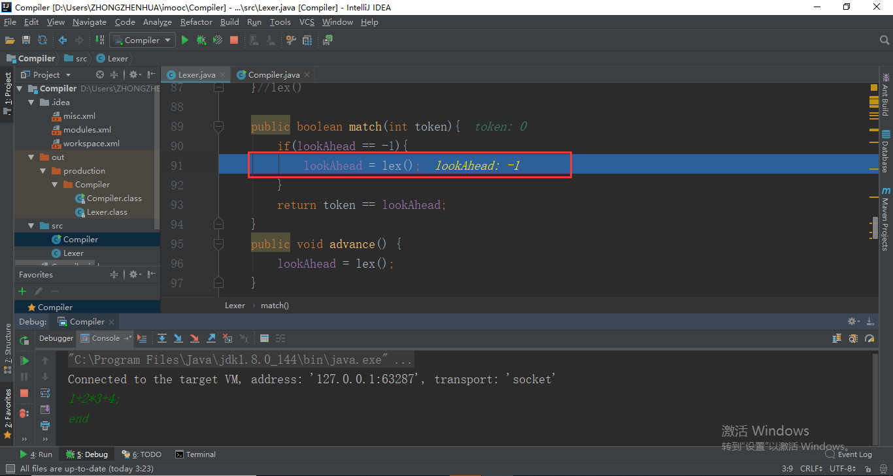
Task: Fold the match method at line 89
Action: pyautogui.click(x=219, y=126)
